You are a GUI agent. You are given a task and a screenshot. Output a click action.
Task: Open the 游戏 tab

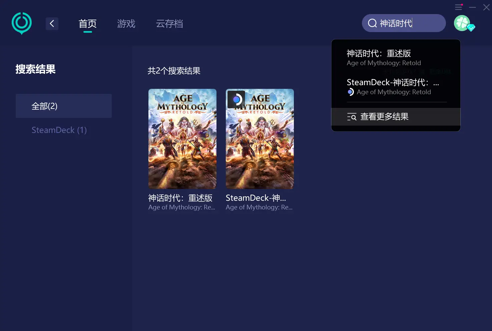[126, 24]
